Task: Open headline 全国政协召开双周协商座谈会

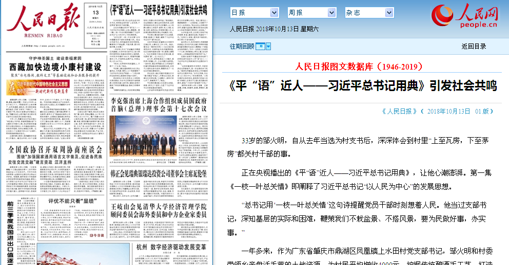Action: 55,149
